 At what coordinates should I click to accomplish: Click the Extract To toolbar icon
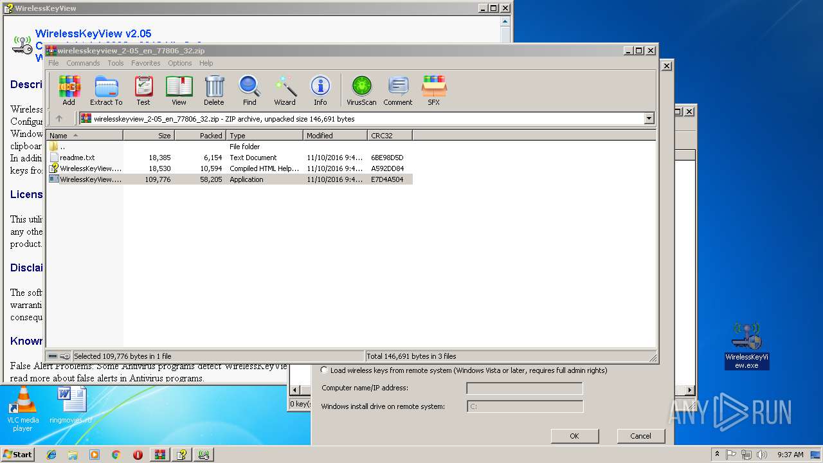coord(106,90)
